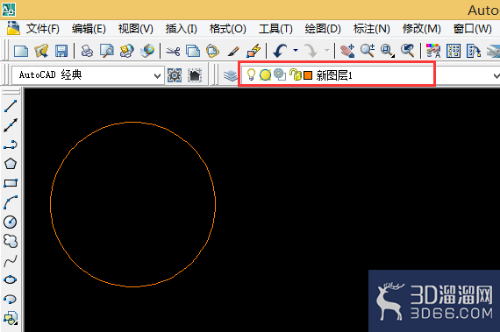The image size is (500, 332).
Task: Select the Construction Line tool
Action: point(11,125)
